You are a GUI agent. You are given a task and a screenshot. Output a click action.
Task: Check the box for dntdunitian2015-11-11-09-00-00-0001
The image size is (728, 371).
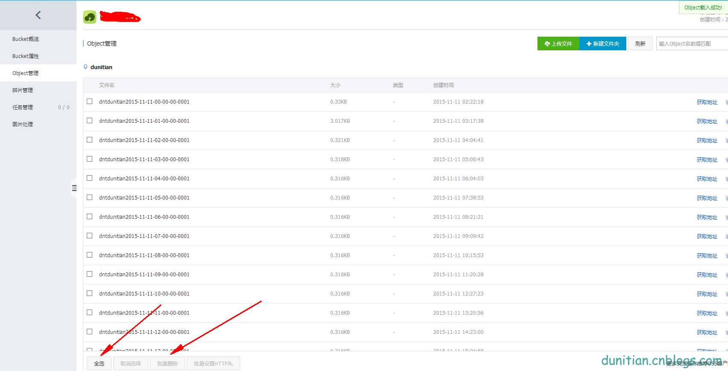(x=90, y=274)
